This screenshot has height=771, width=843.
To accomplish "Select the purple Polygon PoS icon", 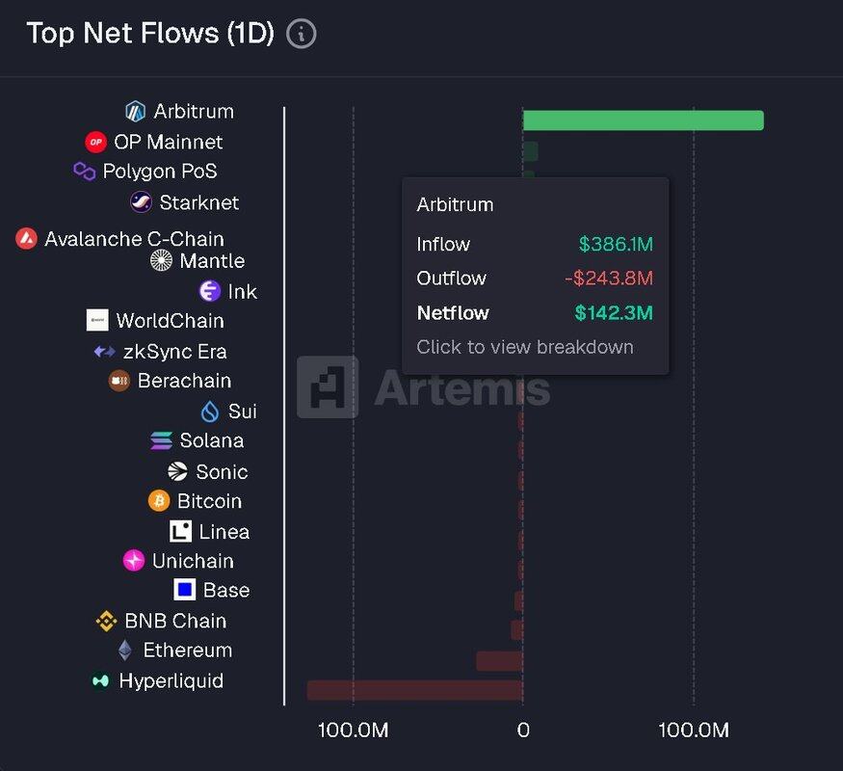I will (85, 172).
